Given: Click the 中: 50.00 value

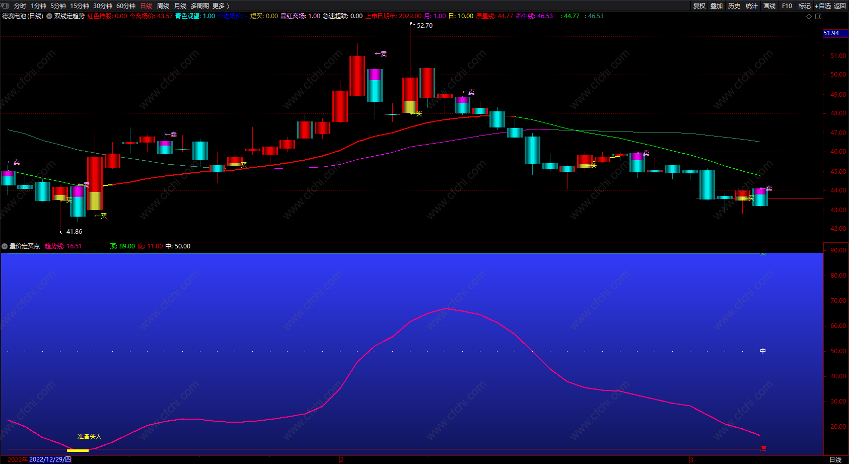Looking at the screenshot, I should pyautogui.click(x=178, y=246).
